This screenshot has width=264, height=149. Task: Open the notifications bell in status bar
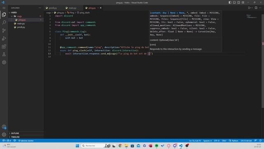pos(260,141)
